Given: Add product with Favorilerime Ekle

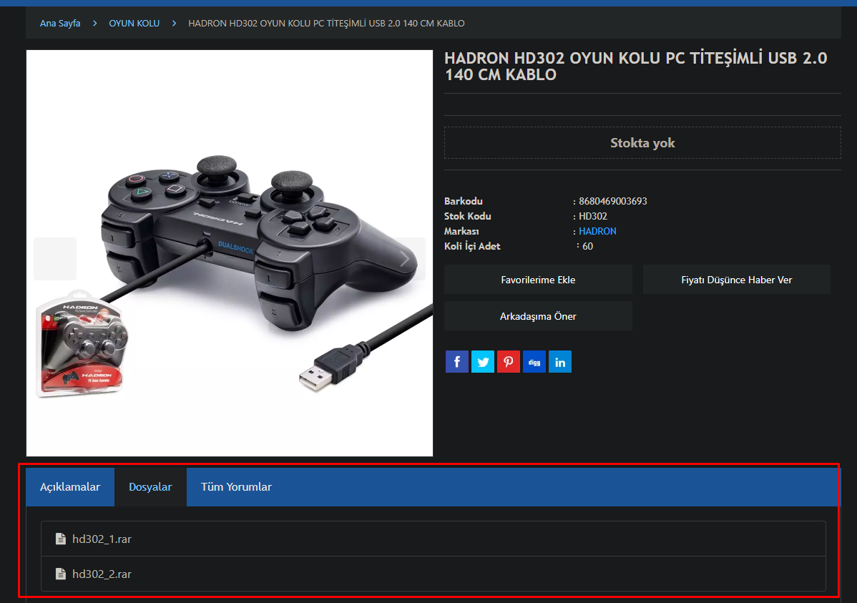Looking at the screenshot, I should pyautogui.click(x=538, y=280).
